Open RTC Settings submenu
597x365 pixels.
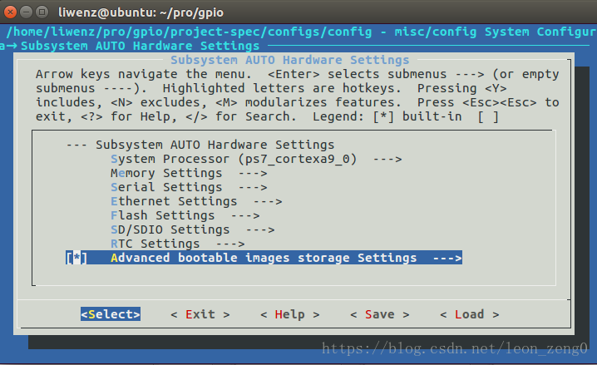[x=177, y=244]
